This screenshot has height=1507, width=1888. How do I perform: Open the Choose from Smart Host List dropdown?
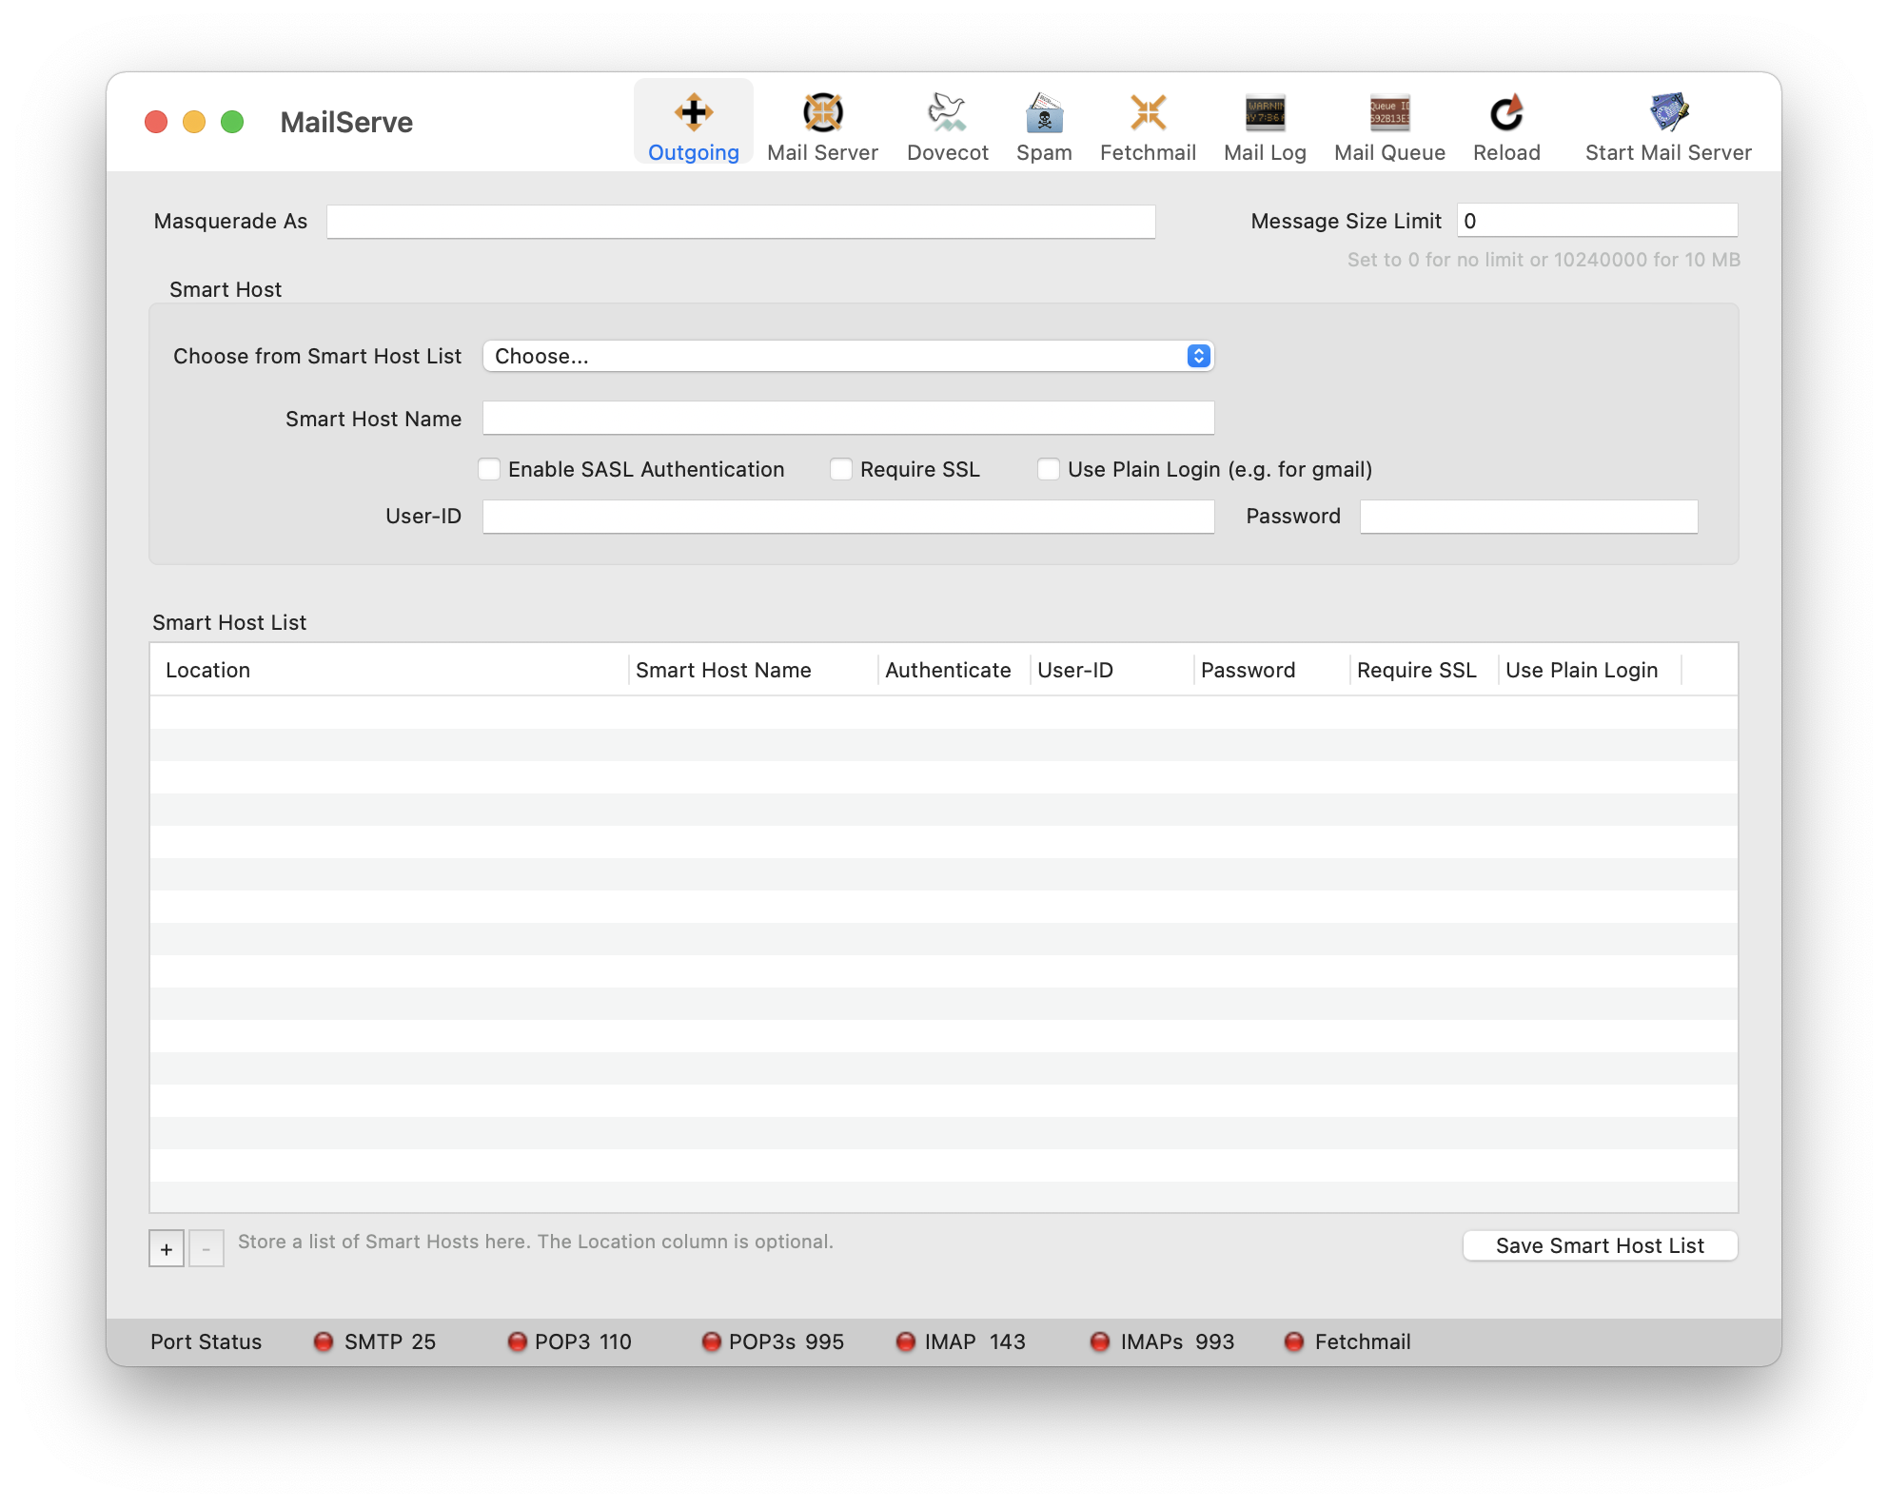848,356
